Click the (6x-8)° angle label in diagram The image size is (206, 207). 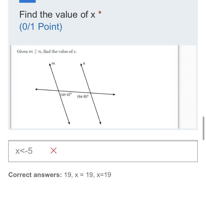83,96
